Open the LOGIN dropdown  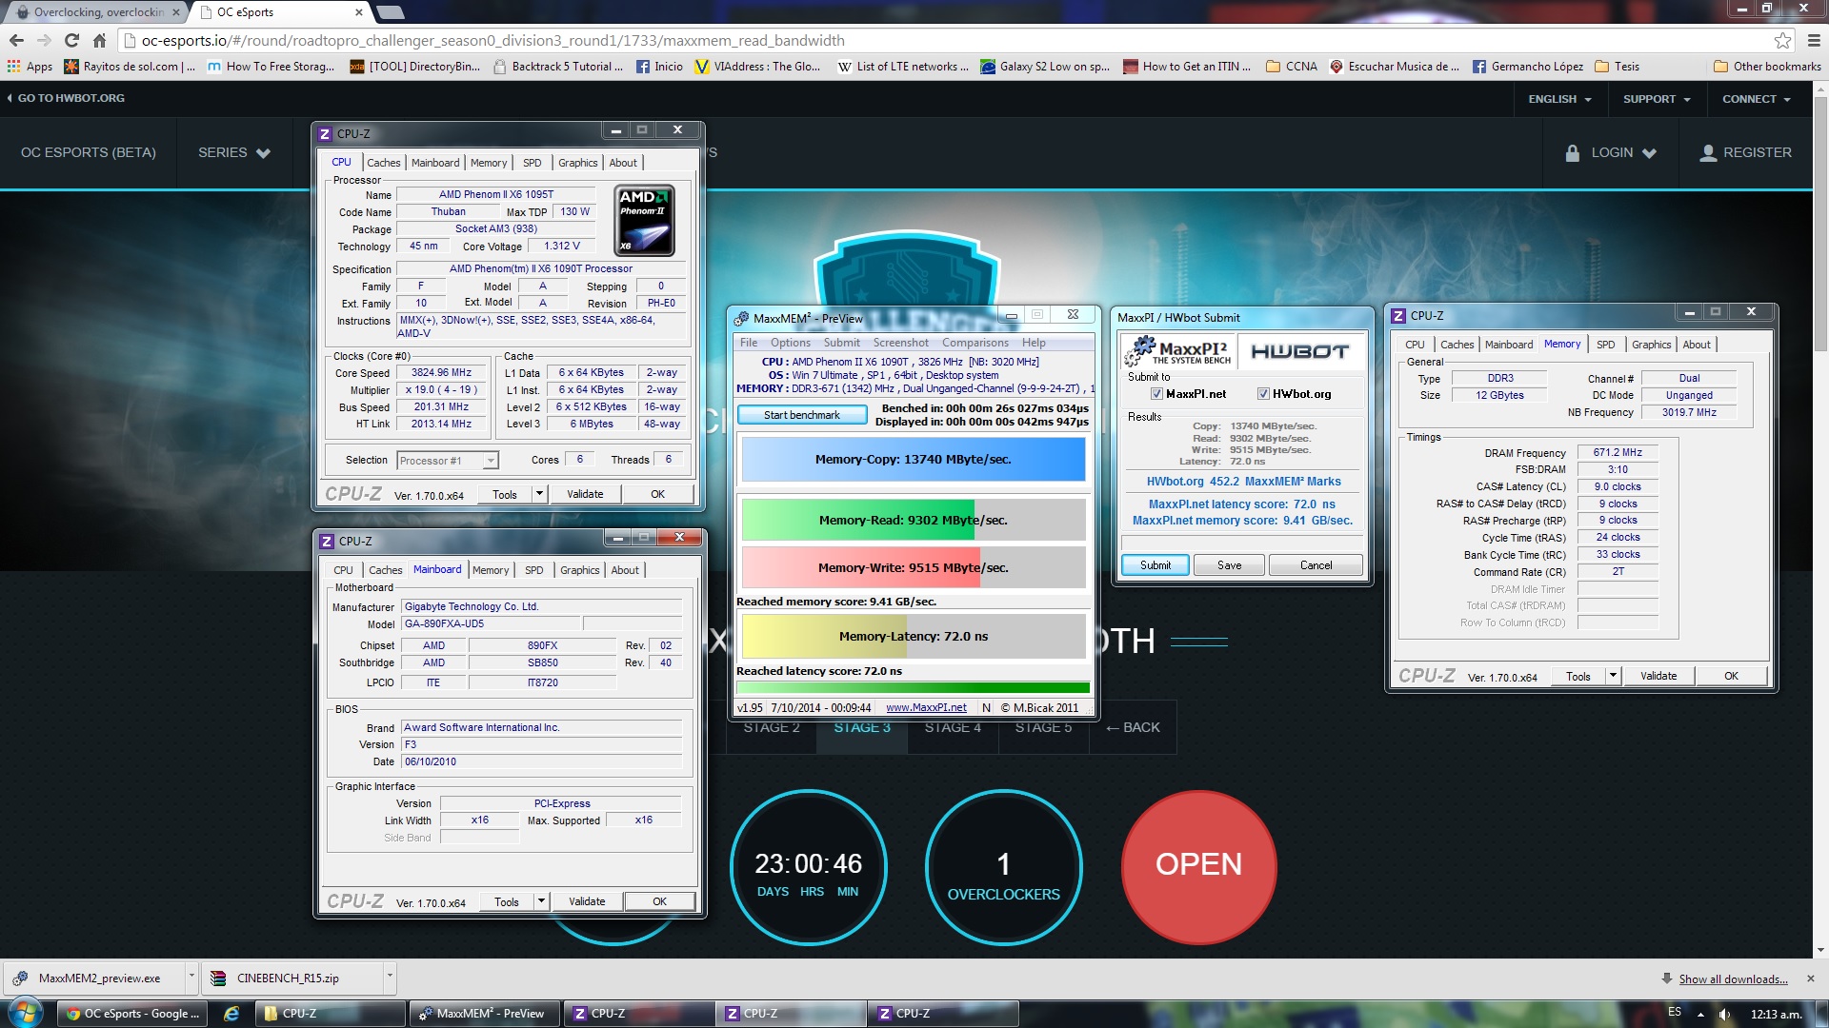[x=1611, y=152]
